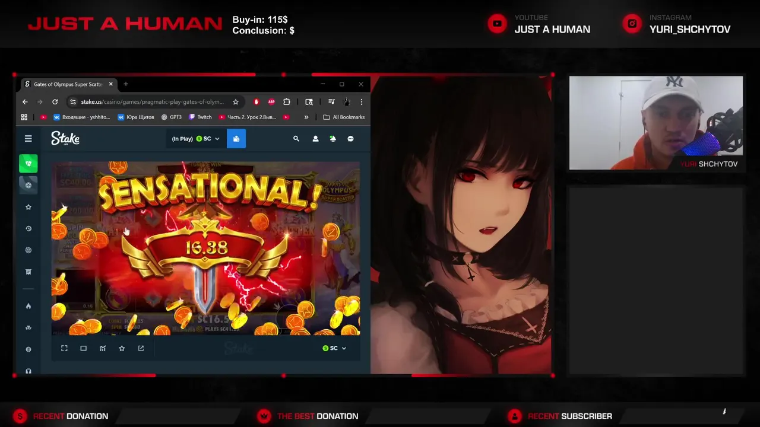Open the My Bets receipt icon in sidebar
The height and width of the screenshot is (427, 760).
[28, 272]
